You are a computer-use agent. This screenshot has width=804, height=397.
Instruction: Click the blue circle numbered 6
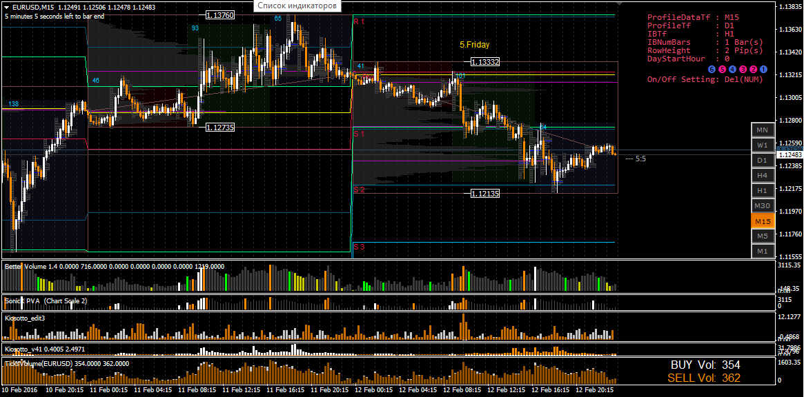(x=712, y=69)
